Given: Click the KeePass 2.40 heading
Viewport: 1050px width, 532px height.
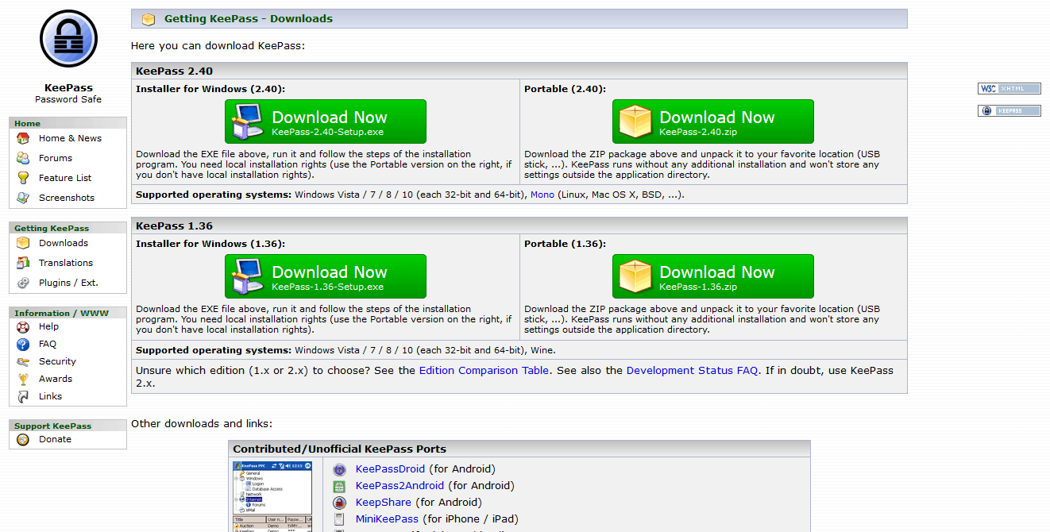Looking at the screenshot, I should [174, 71].
